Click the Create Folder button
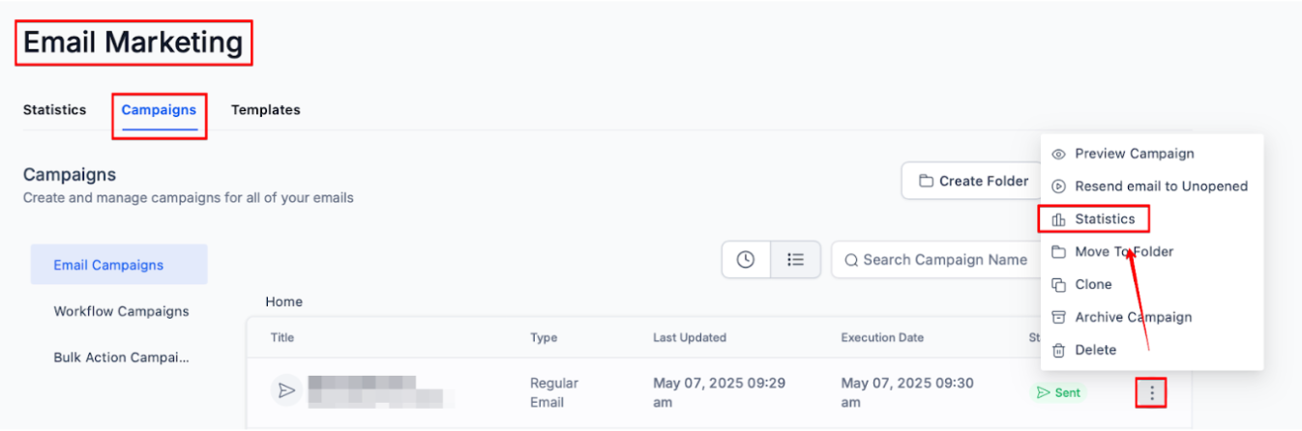 (972, 181)
